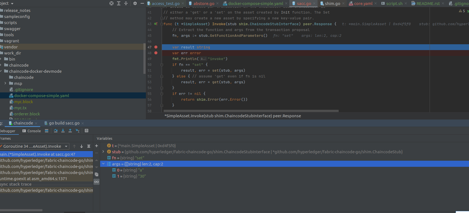Hide the project tool window
Image resolution: width=469 pixels, height=213 pixels.
[142, 3]
